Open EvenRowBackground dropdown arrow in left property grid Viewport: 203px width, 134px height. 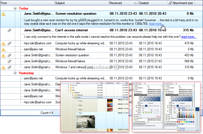(x=160, y=95)
